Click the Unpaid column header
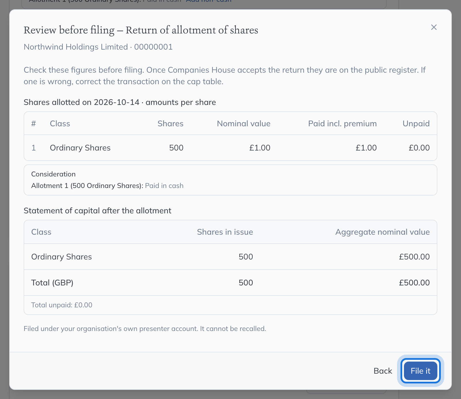 416,123
